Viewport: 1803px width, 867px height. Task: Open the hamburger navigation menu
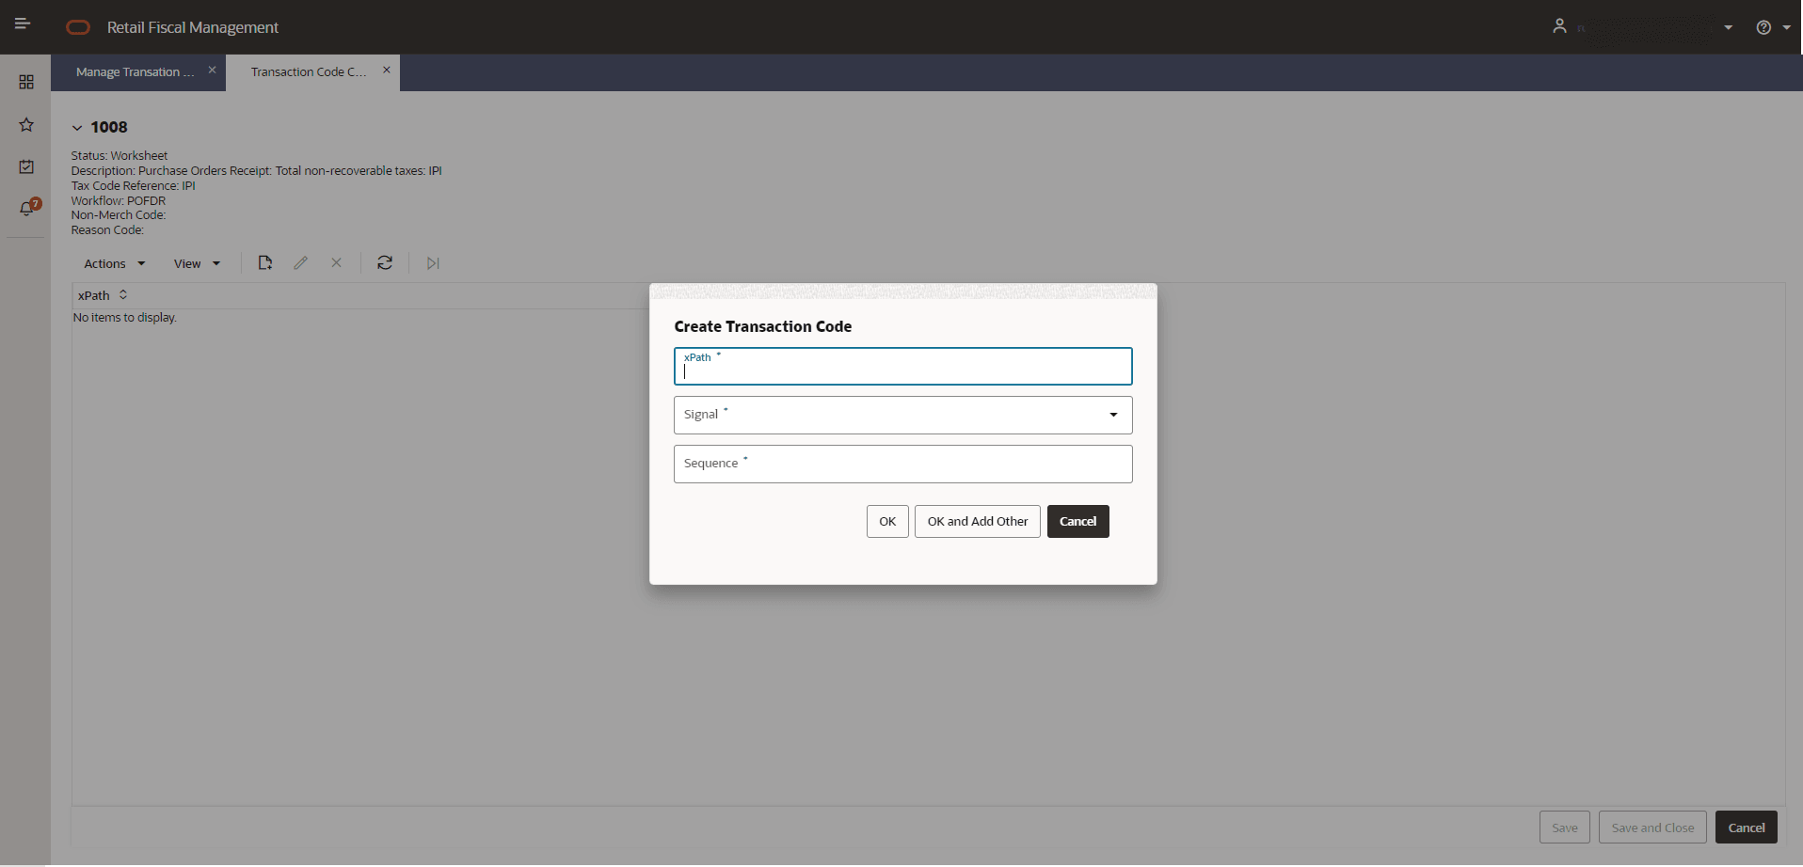click(23, 24)
